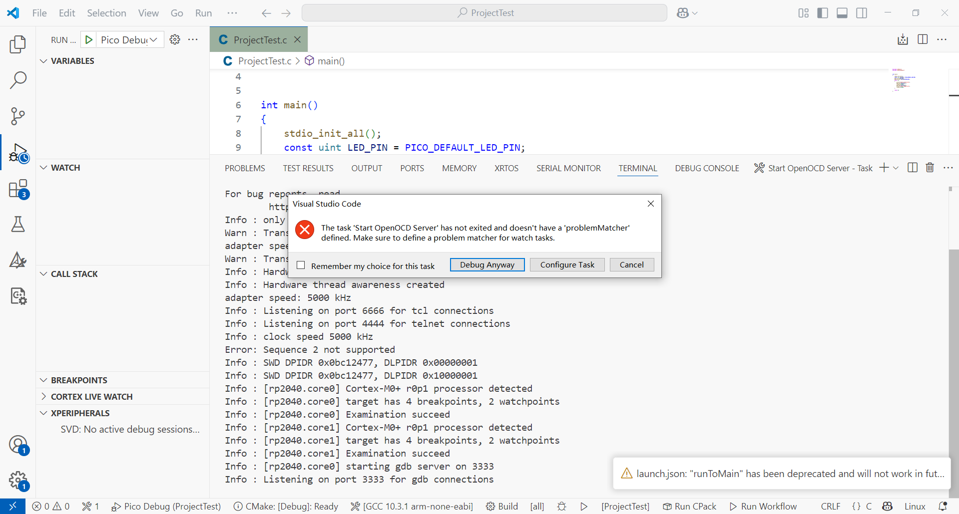Click the launch.json runToMain warning notification
Viewport: 959px width, 514px height.
click(x=782, y=474)
